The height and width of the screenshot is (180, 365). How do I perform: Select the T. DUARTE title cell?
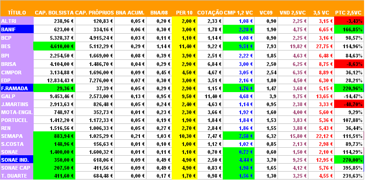(x=17, y=176)
